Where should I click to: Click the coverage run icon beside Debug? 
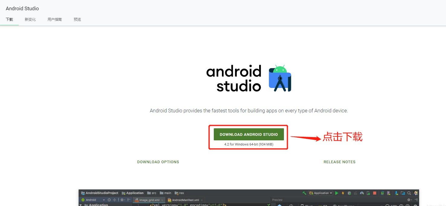(356, 193)
